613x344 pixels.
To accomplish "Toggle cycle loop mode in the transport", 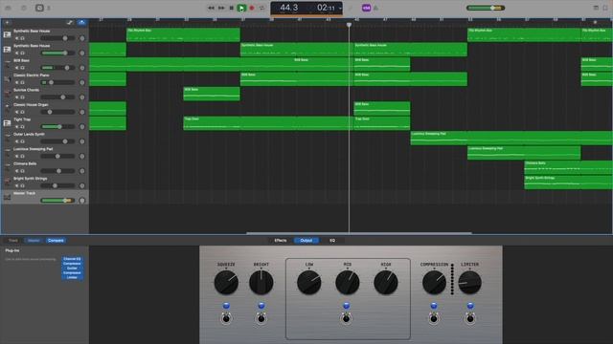I will click(261, 8).
